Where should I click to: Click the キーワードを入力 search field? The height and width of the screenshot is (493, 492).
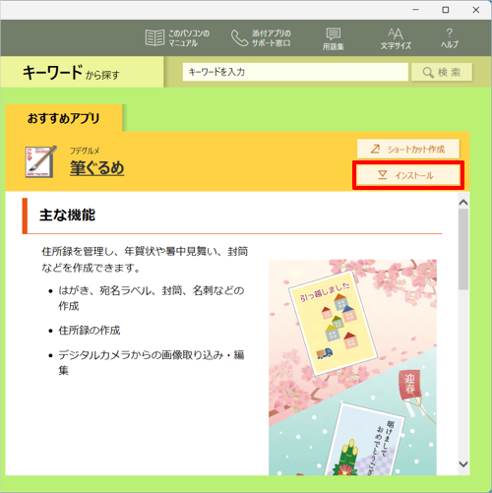coord(295,72)
